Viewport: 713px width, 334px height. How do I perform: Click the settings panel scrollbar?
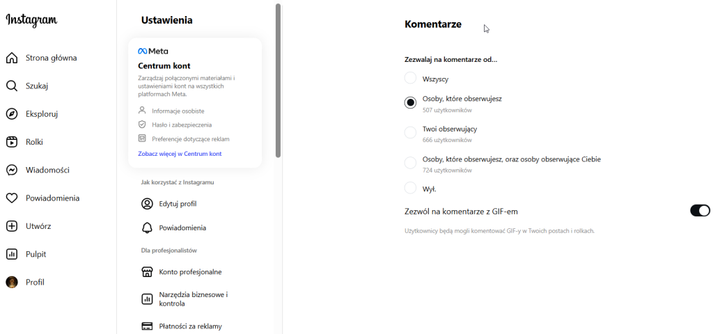point(279,80)
